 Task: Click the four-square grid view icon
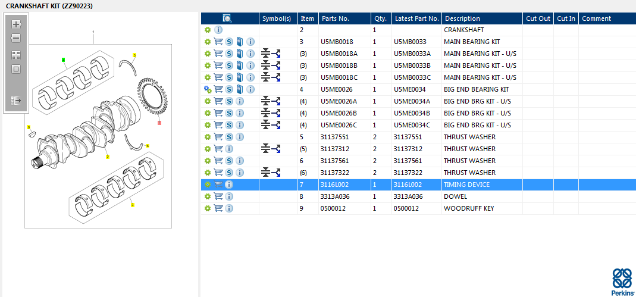click(x=16, y=55)
